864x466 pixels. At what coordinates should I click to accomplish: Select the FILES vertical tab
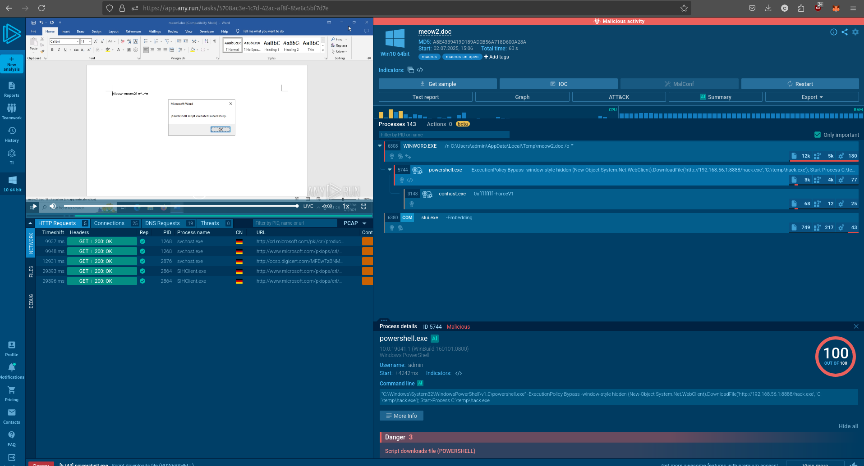[31, 271]
